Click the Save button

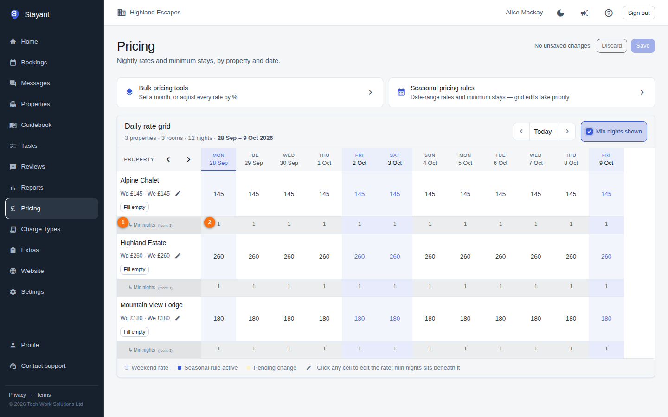(x=642, y=46)
